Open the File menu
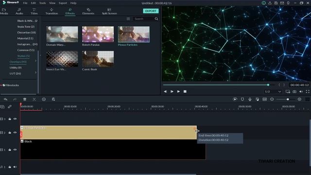Viewport: 311px width, 175px height. 25,3
